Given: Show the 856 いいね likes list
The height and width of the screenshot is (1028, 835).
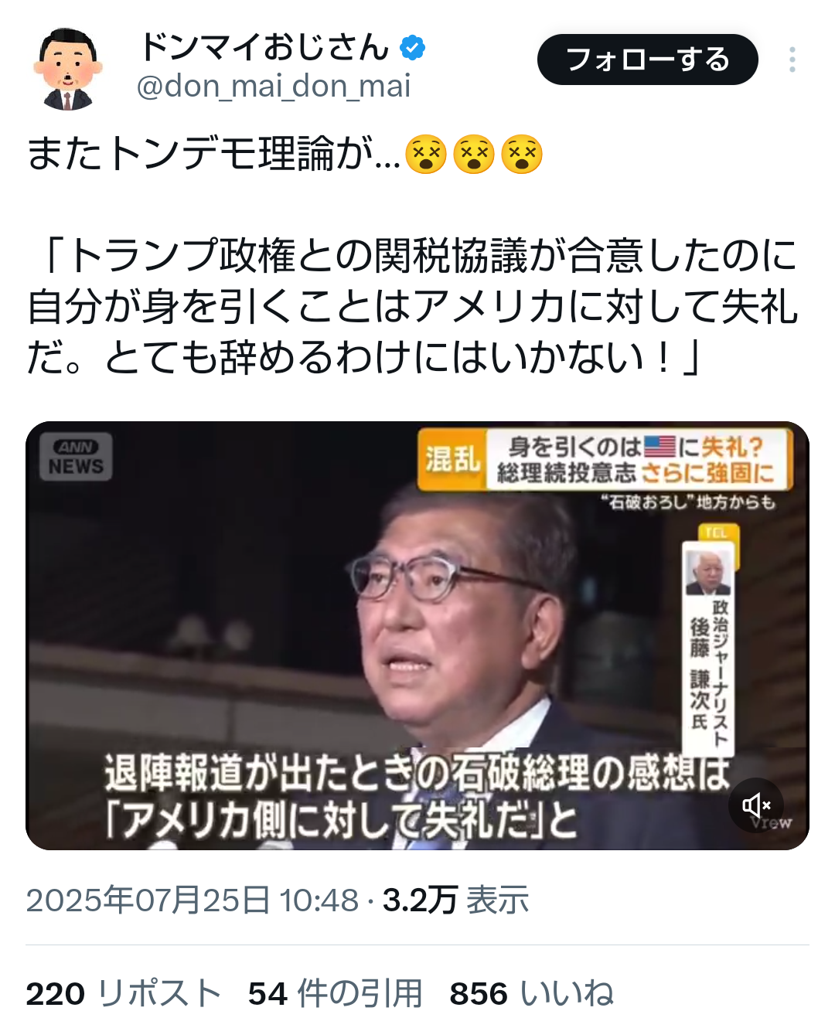Looking at the screenshot, I should click(x=532, y=993).
